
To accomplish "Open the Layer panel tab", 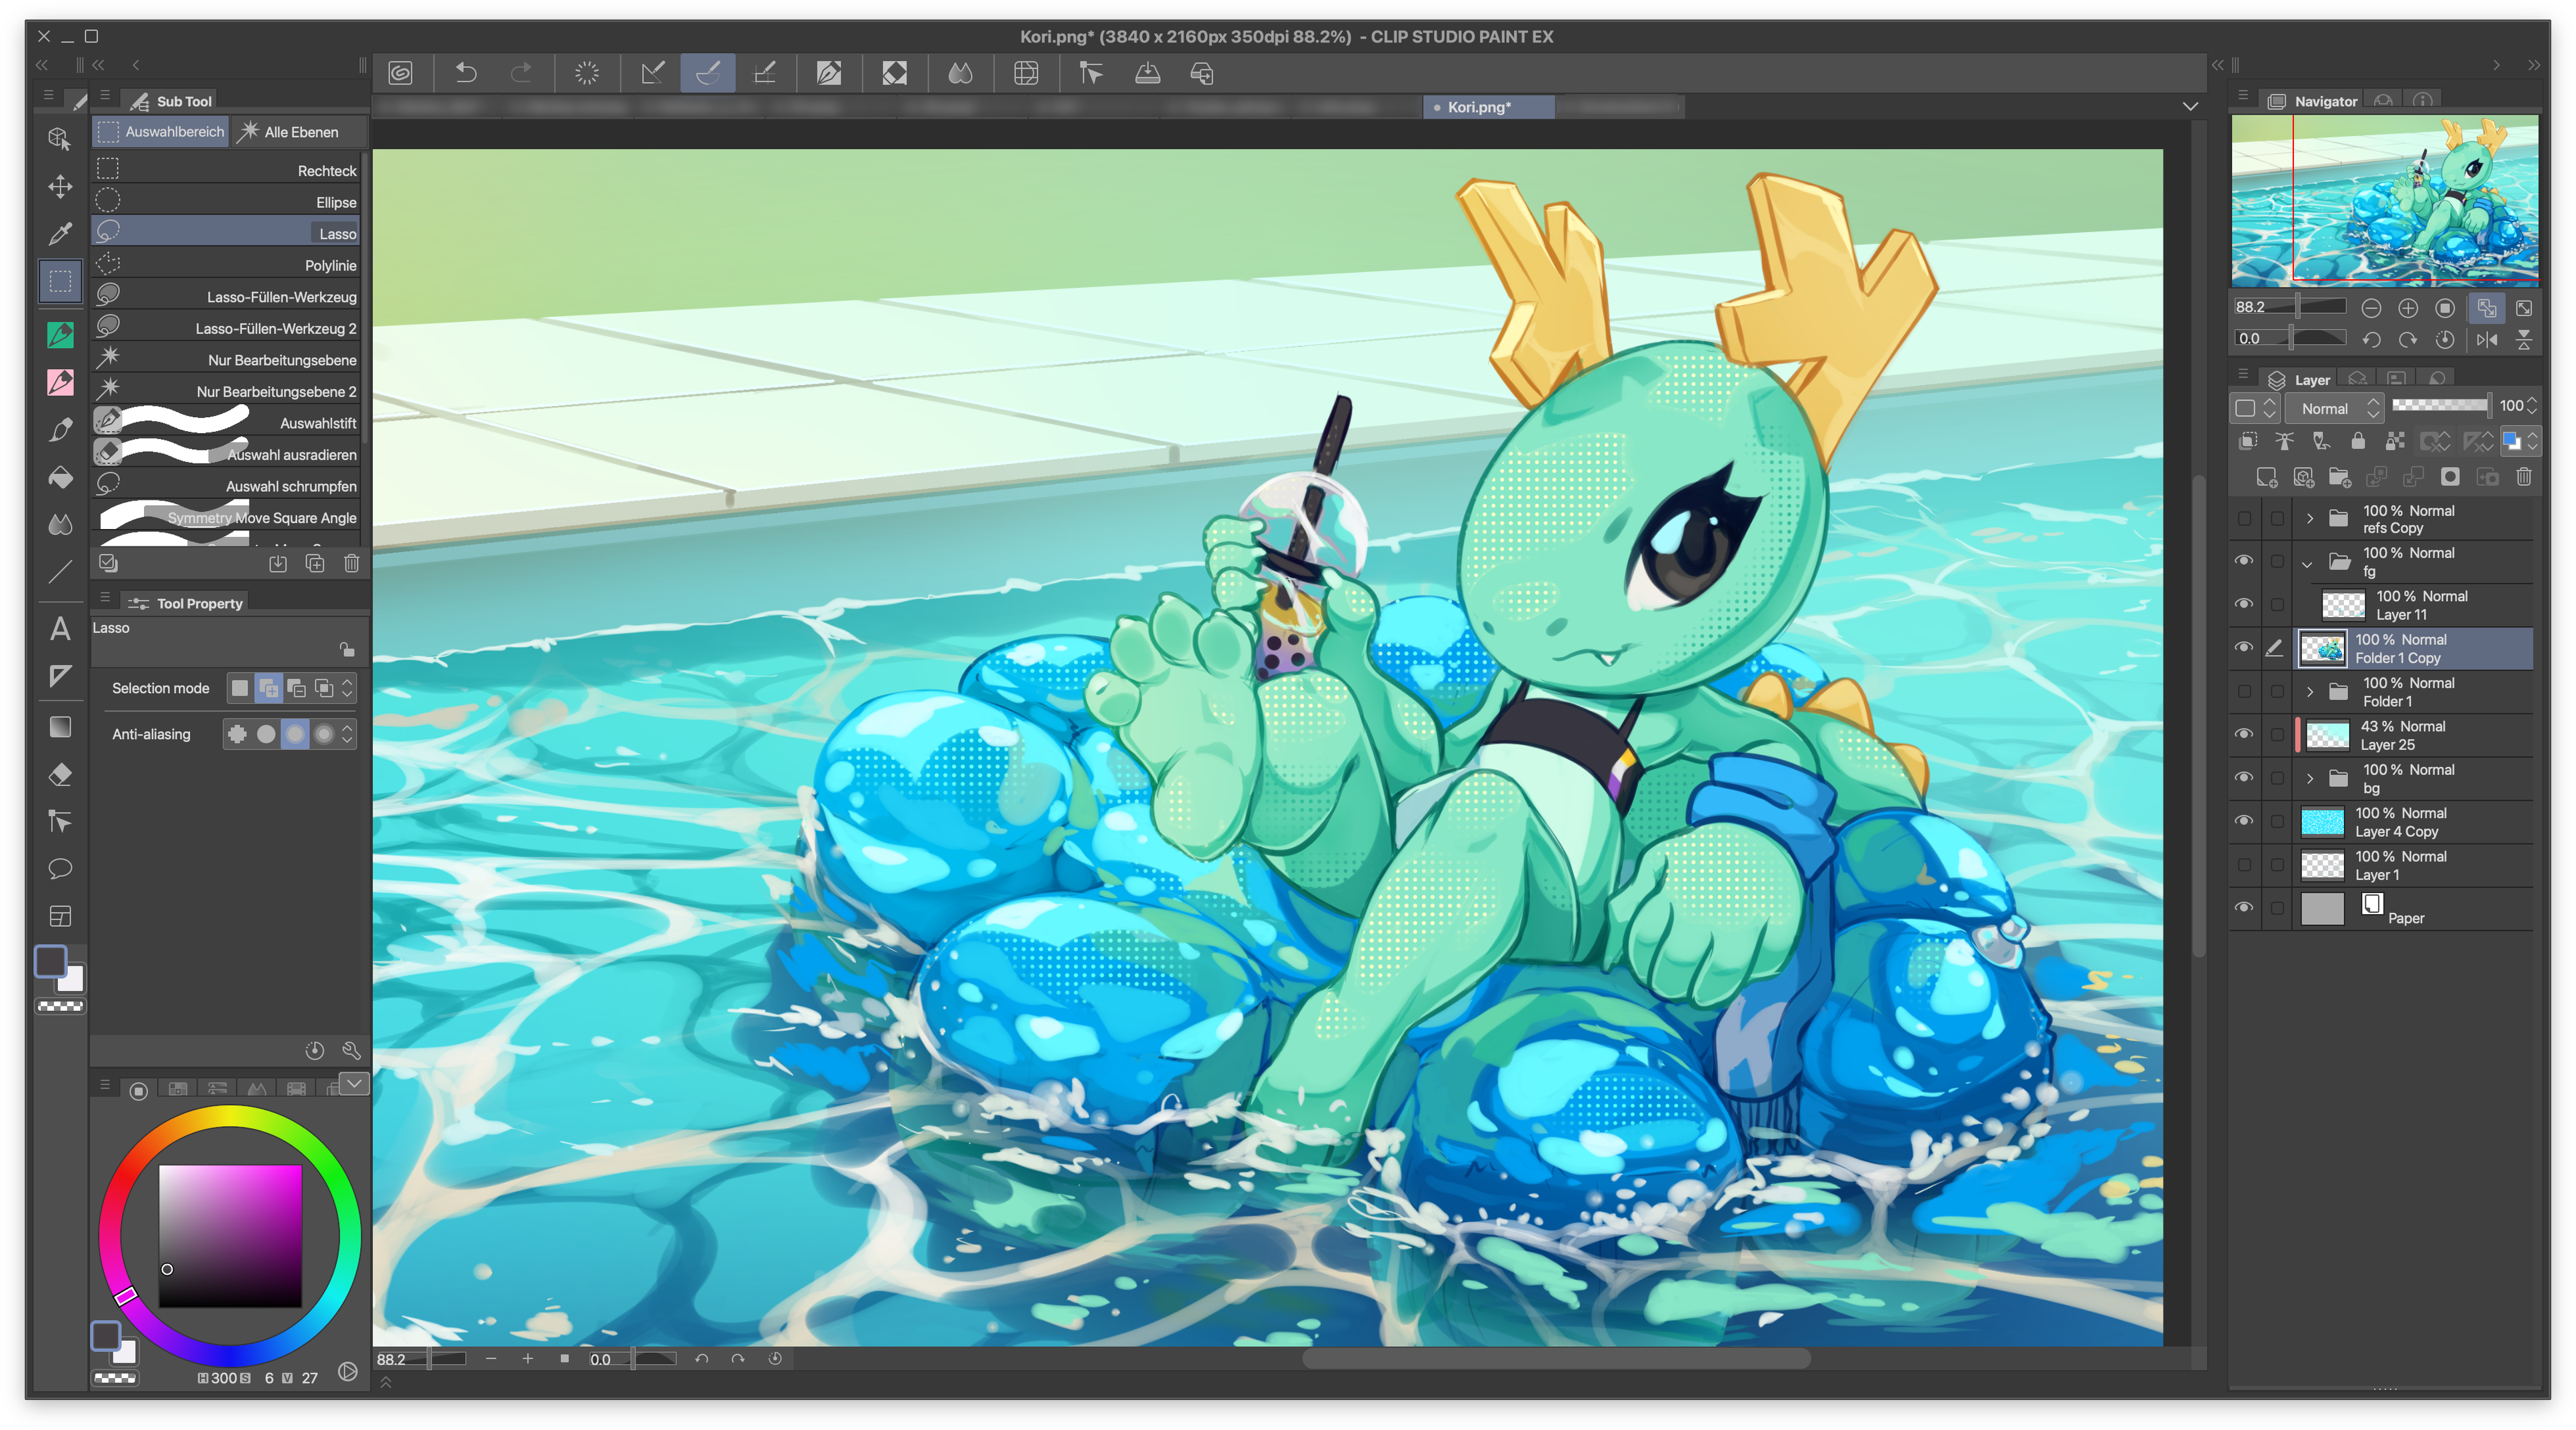I will pos(2299,380).
